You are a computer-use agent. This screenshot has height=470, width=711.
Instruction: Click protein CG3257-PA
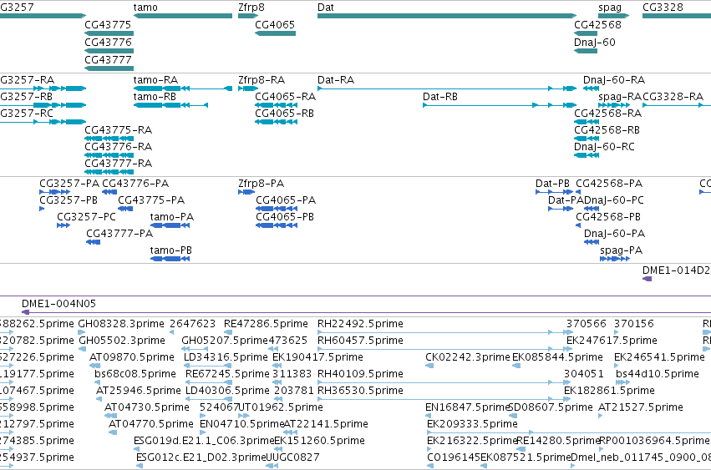[69, 184]
